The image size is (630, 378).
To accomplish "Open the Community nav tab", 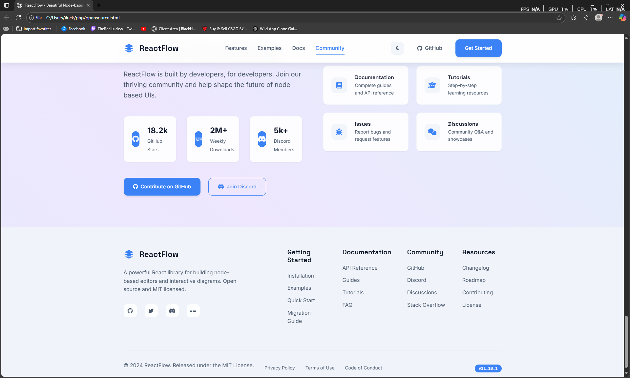I will [x=330, y=48].
